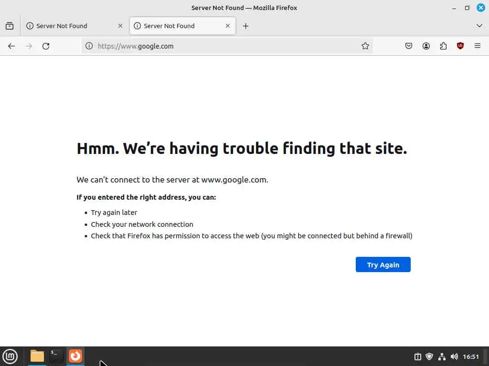The image size is (489, 366).
Task: Open the Firefox account menu
Action: coord(426,46)
